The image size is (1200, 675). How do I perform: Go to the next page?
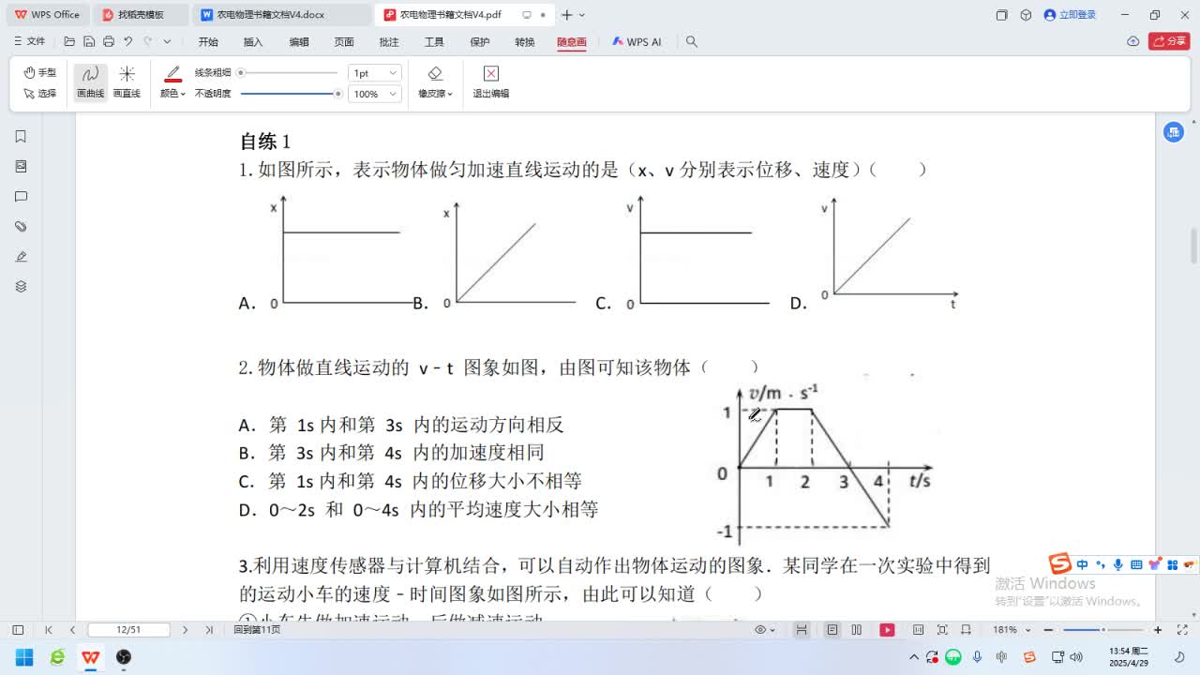tap(185, 630)
